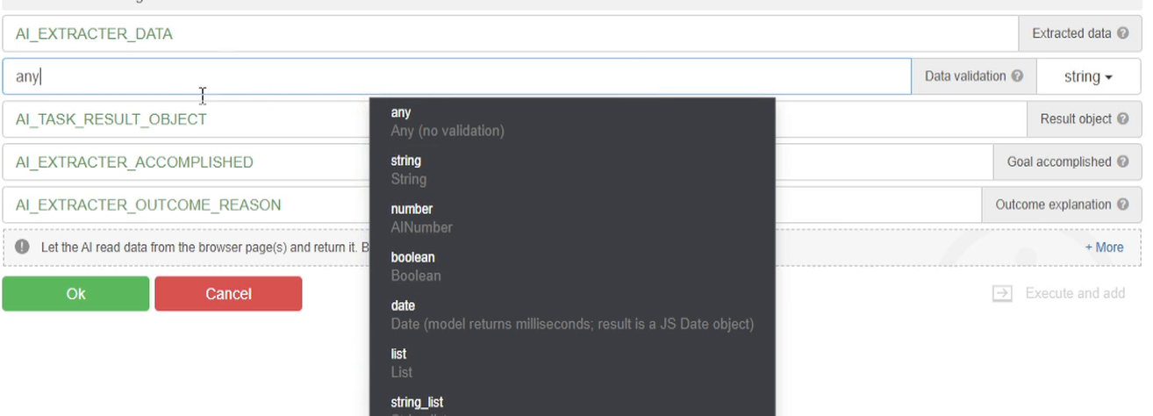This screenshot has width=1153, height=416.
Task: Choose 'number' AINumber validation option
Action: click(x=572, y=219)
